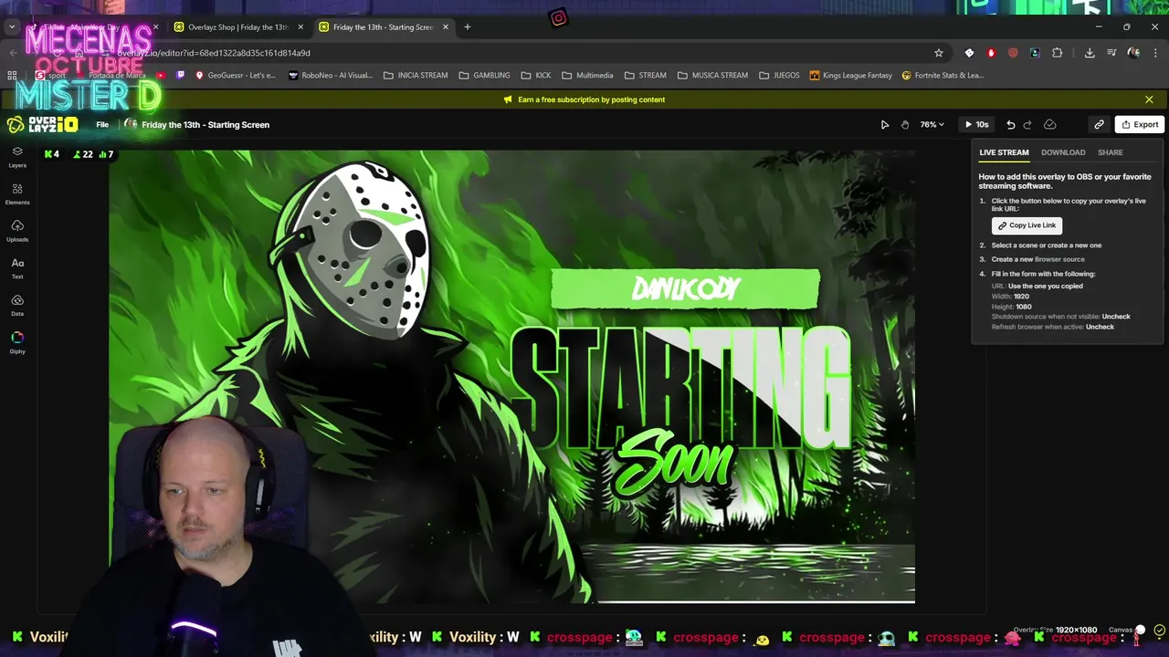Open the KICK bookmark folder

point(536,76)
